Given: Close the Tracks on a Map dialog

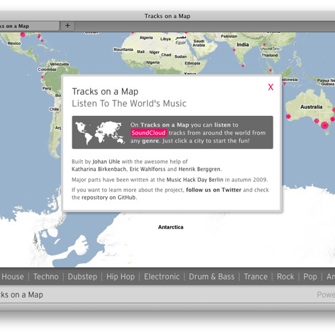Looking at the screenshot, I should click(271, 87).
